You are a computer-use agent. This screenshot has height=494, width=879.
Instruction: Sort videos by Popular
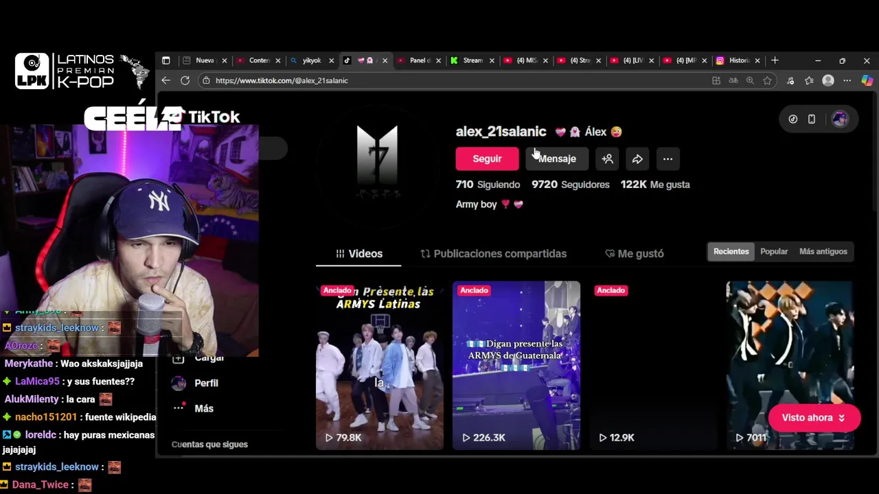click(774, 252)
